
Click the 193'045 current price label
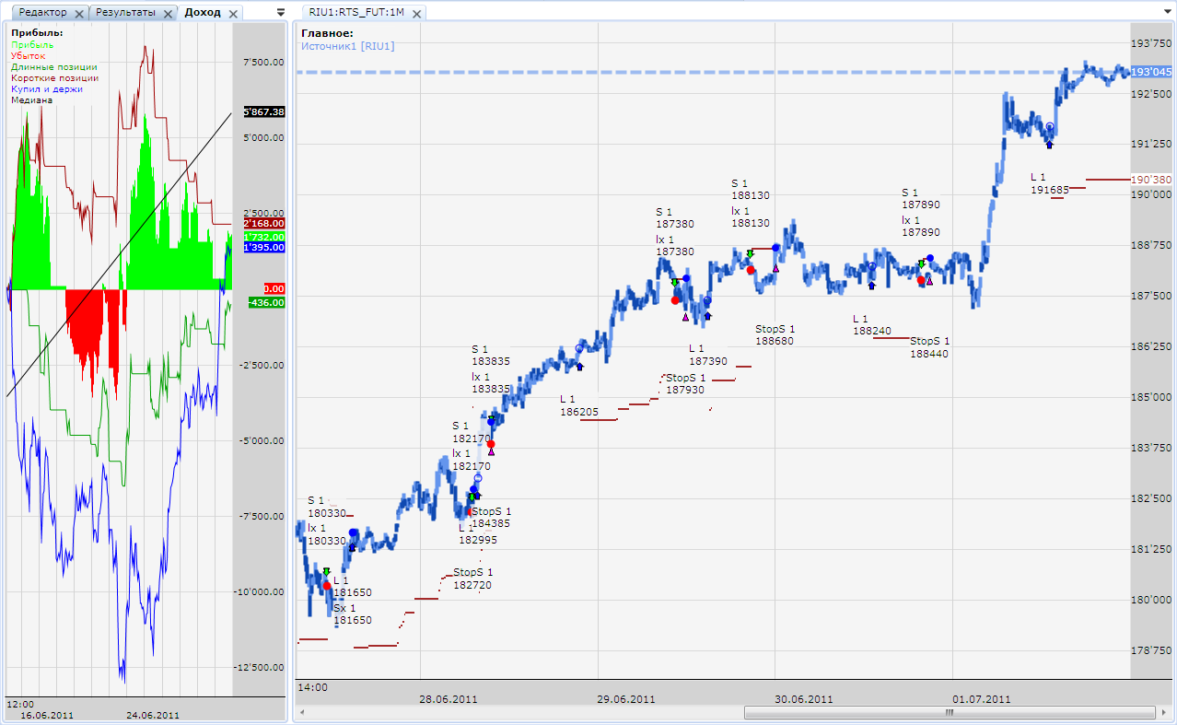tap(1151, 71)
